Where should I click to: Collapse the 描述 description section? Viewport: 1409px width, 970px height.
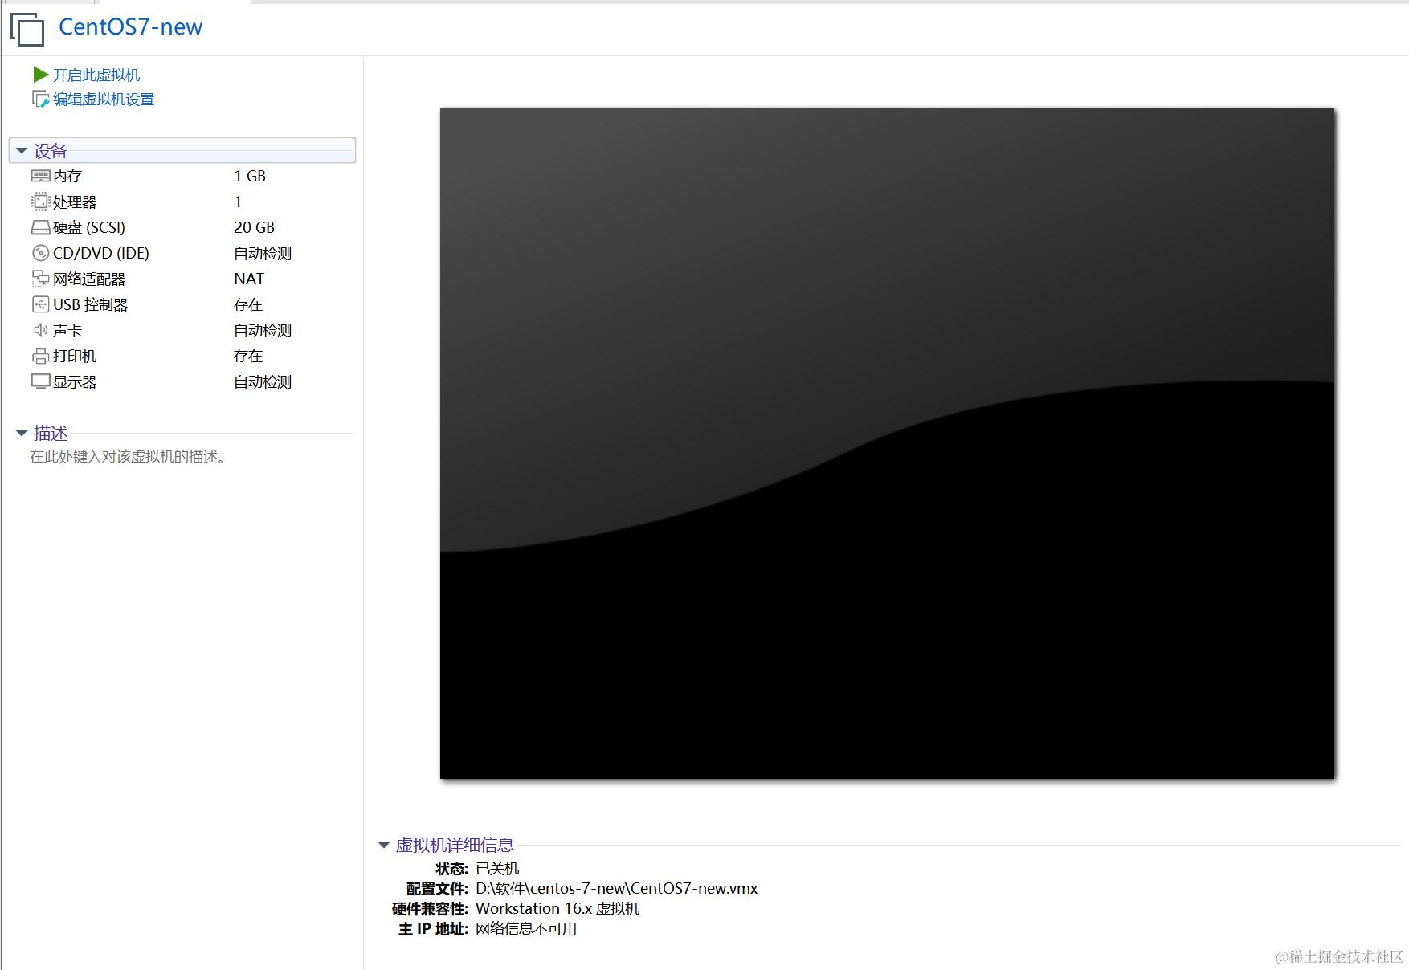(x=22, y=433)
